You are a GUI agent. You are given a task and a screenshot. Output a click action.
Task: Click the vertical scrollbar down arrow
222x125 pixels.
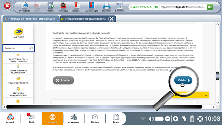click(218, 103)
